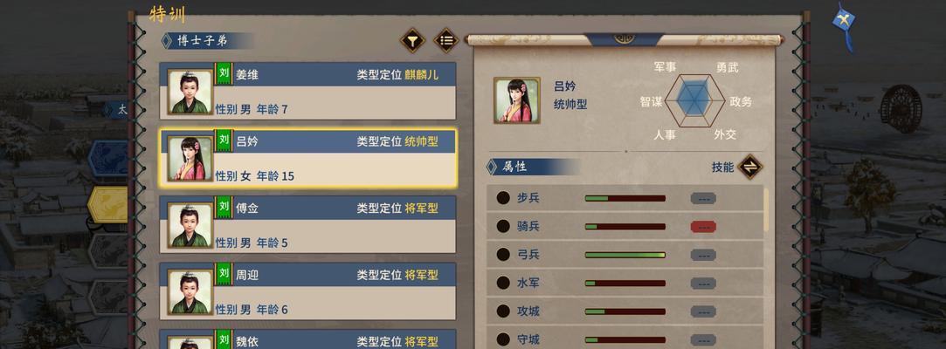Click the hexagonal ability radar chart

695,100
